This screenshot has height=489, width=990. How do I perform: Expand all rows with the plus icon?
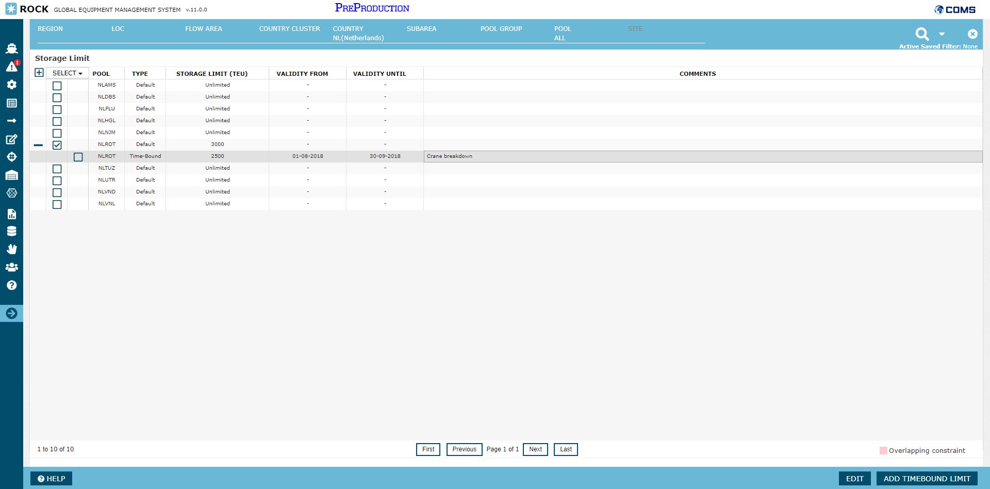click(39, 73)
